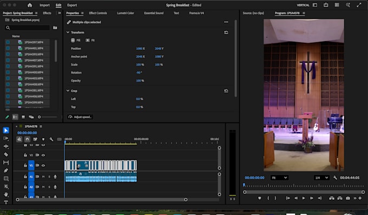Collapse the Crop section

[68, 90]
